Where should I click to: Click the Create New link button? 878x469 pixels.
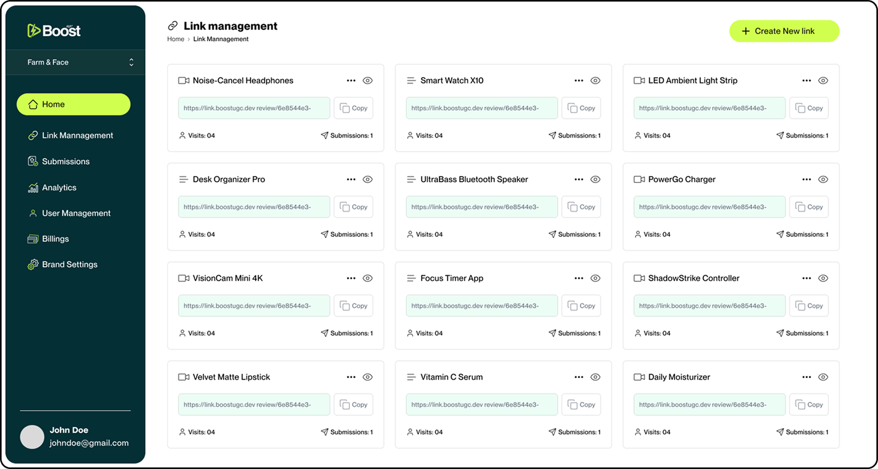[x=784, y=31]
